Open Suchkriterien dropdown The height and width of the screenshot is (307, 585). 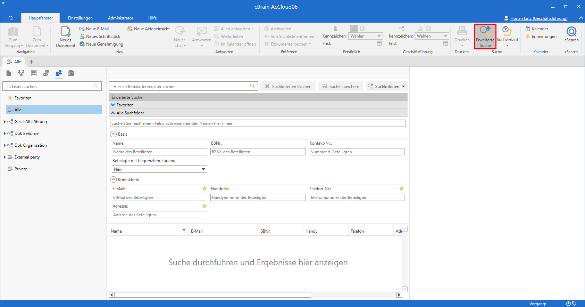[x=386, y=86]
